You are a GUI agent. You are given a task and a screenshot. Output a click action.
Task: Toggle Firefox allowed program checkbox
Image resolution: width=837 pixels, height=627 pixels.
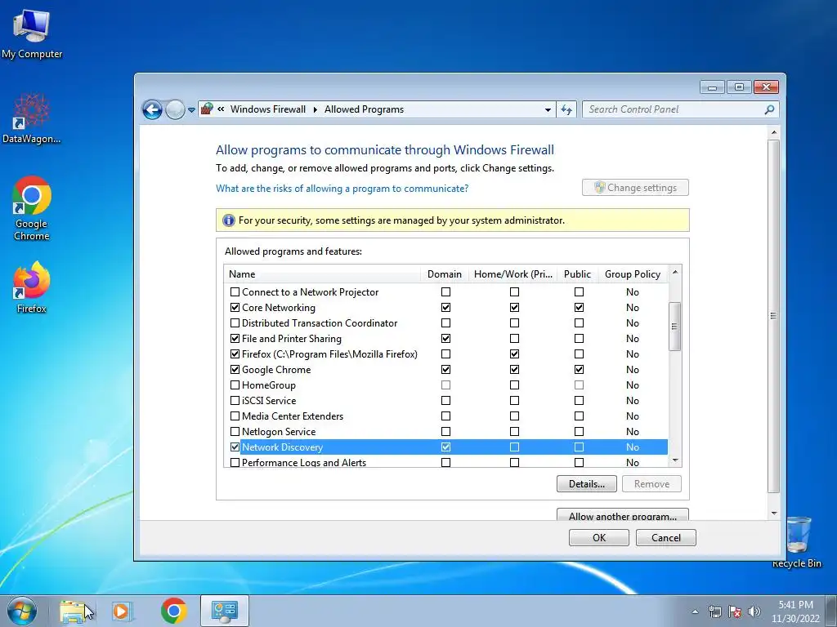235,354
